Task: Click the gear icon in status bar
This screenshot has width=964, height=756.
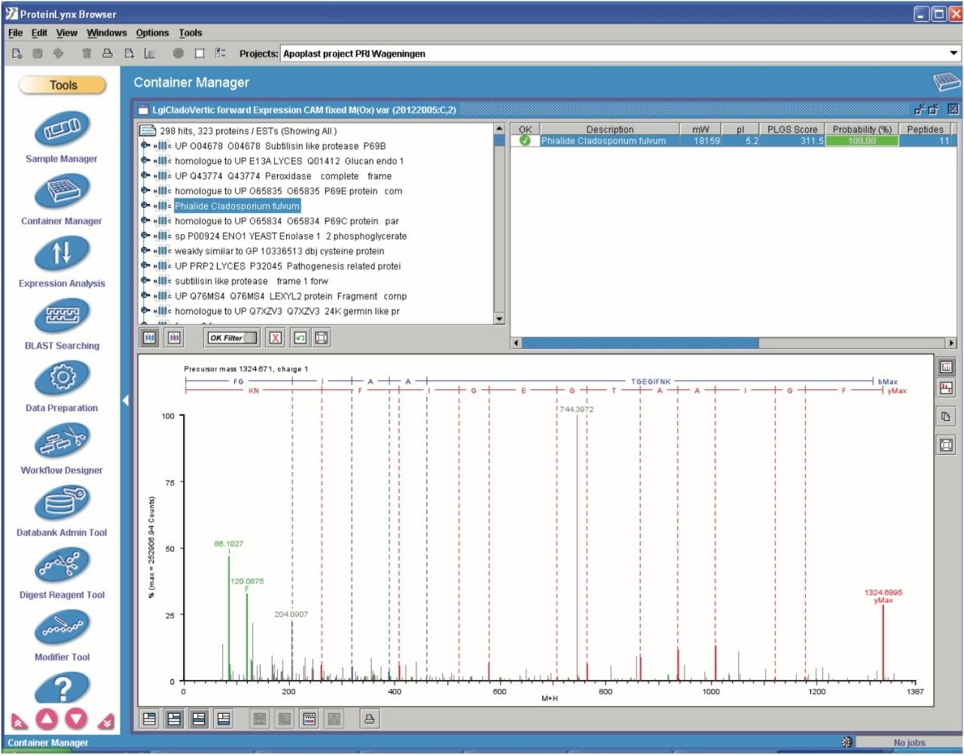Action: coord(847,743)
